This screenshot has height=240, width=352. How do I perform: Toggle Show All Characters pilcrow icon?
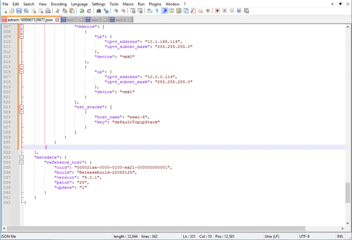pos(157,11)
